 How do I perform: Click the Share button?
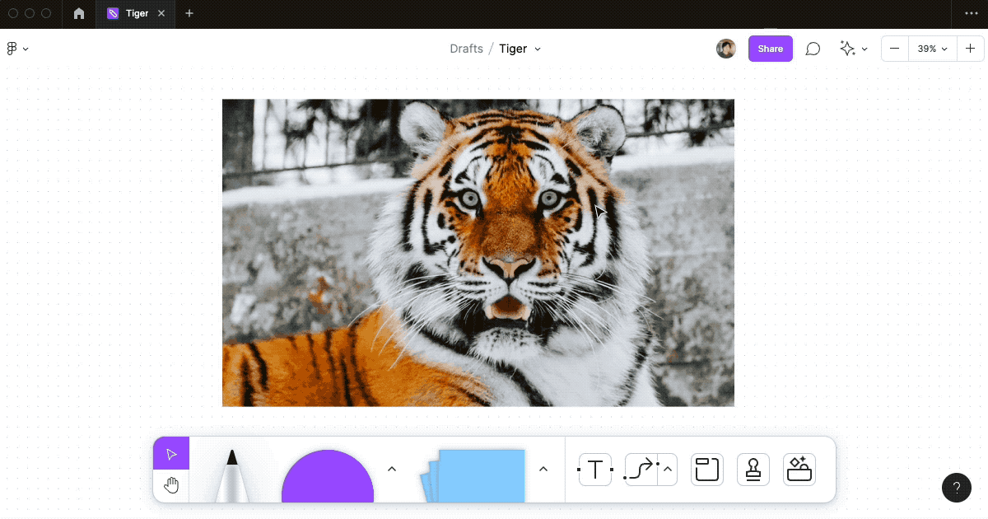tap(771, 49)
